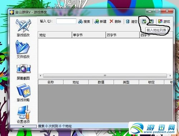Click the 清空 trash bin button
Screen dimensions: 179x136
coord(132,21)
